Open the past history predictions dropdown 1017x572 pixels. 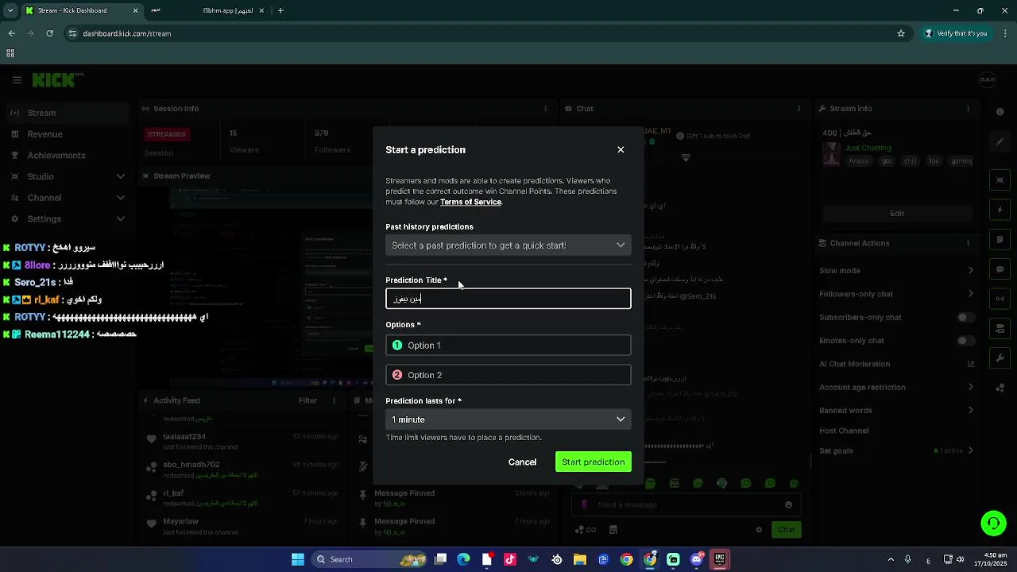(x=508, y=245)
